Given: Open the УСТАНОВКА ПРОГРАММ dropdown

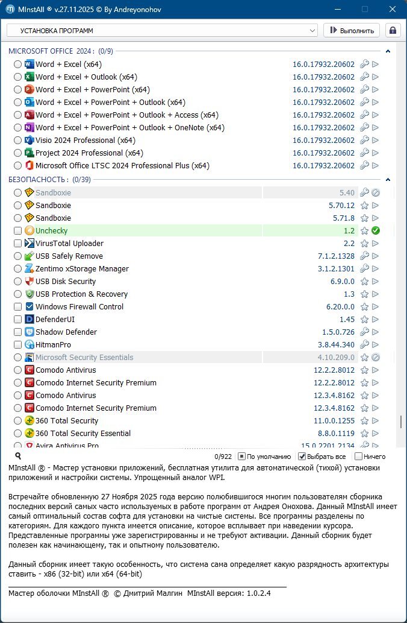Looking at the screenshot, I should pos(162,30).
